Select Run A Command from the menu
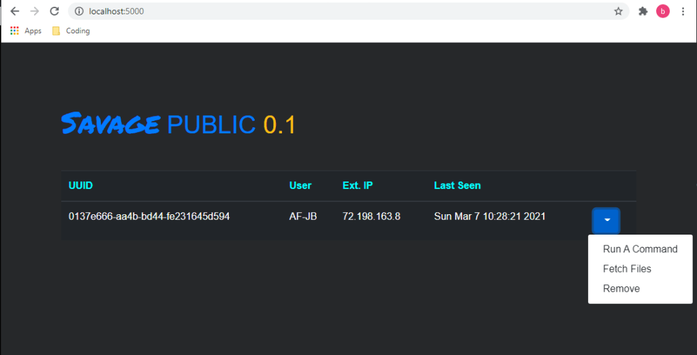 640,249
